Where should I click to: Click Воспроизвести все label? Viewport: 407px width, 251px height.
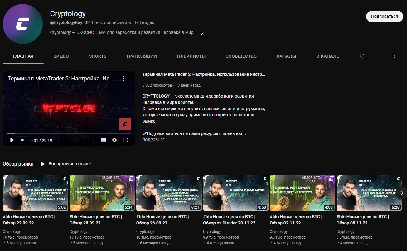click(70, 164)
